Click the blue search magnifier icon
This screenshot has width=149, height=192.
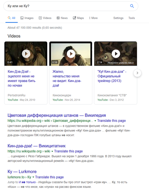132,6
